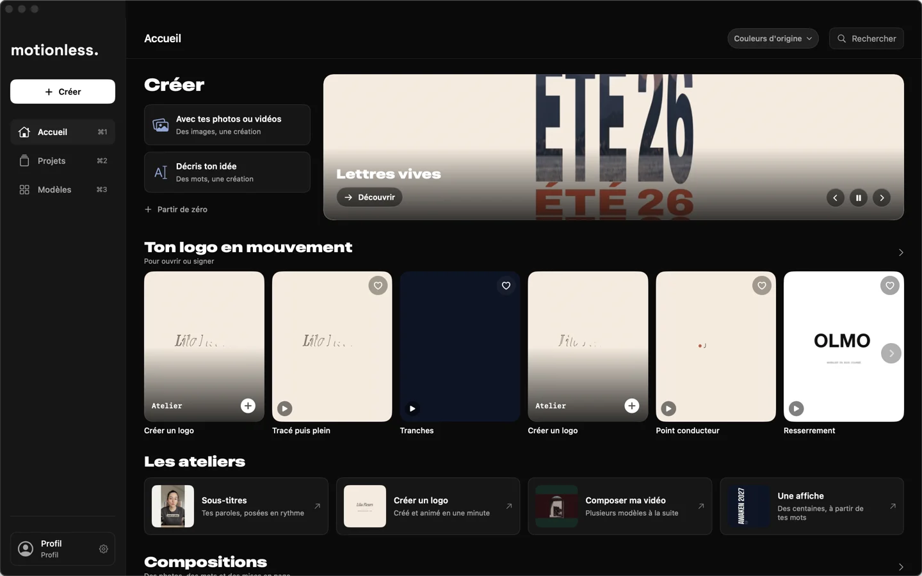Open the profile settings gear icon
This screenshot has height=576, width=922.
[104, 549]
